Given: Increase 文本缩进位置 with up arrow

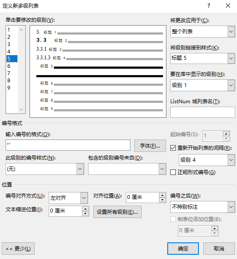Looking at the screenshot, I should pyautogui.click(x=85, y=209).
